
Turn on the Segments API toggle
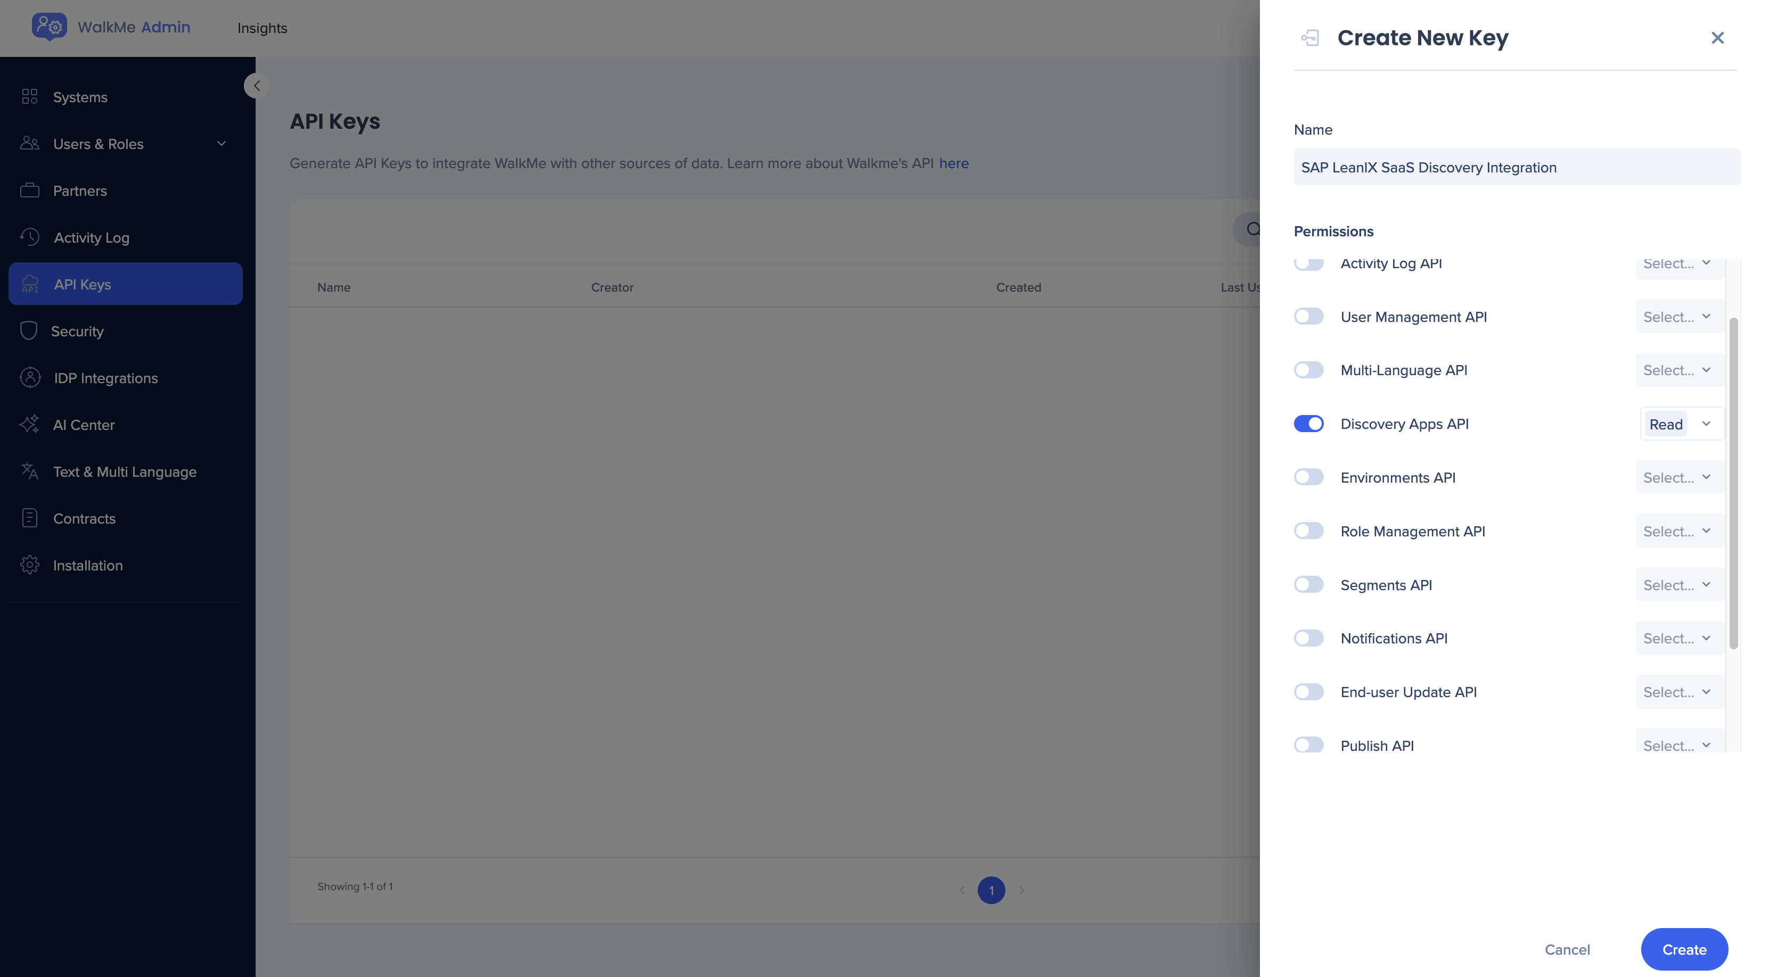(x=1308, y=585)
